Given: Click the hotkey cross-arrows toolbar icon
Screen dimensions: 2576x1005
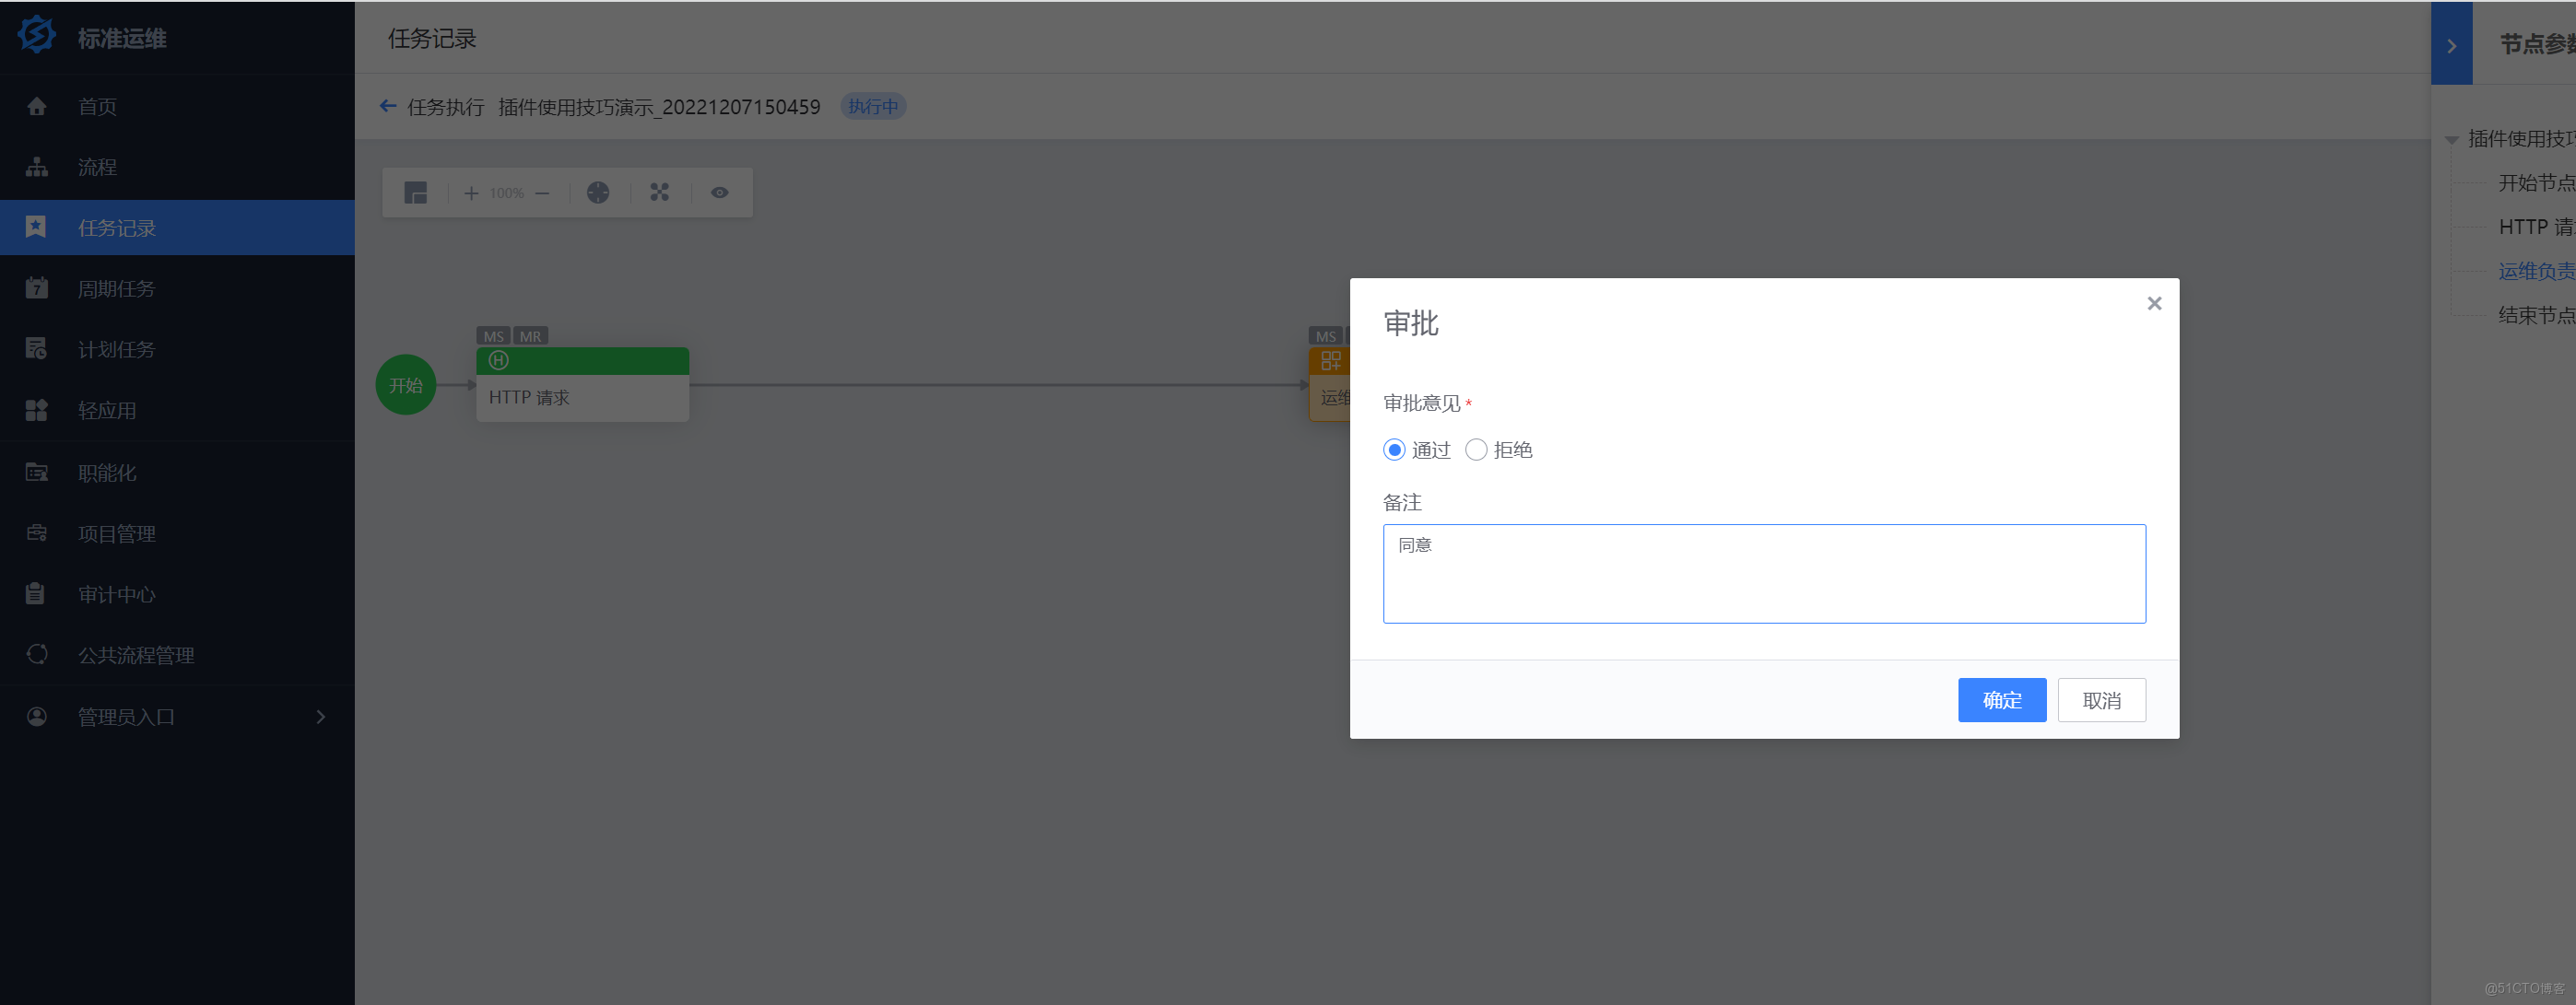Looking at the screenshot, I should tap(659, 193).
